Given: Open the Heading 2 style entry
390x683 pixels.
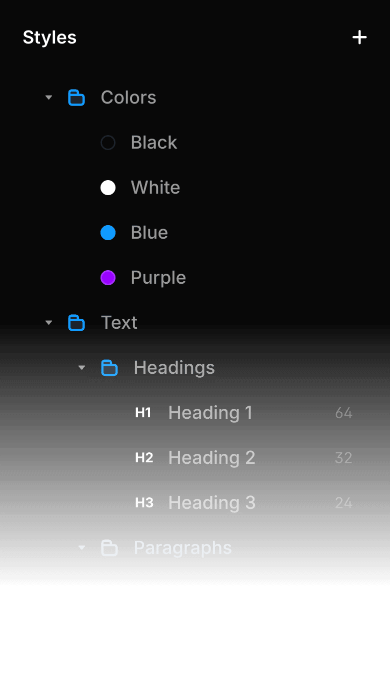Looking at the screenshot, I should [211, 457].
